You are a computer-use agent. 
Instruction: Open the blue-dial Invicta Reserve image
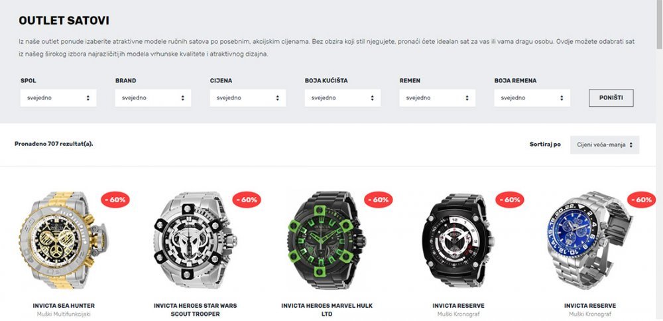point(589,240)
